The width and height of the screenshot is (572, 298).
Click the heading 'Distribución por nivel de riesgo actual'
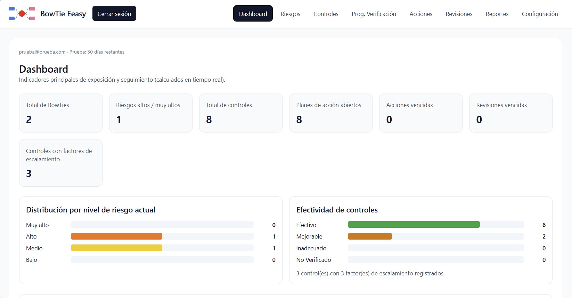click(x=91, y=210)
